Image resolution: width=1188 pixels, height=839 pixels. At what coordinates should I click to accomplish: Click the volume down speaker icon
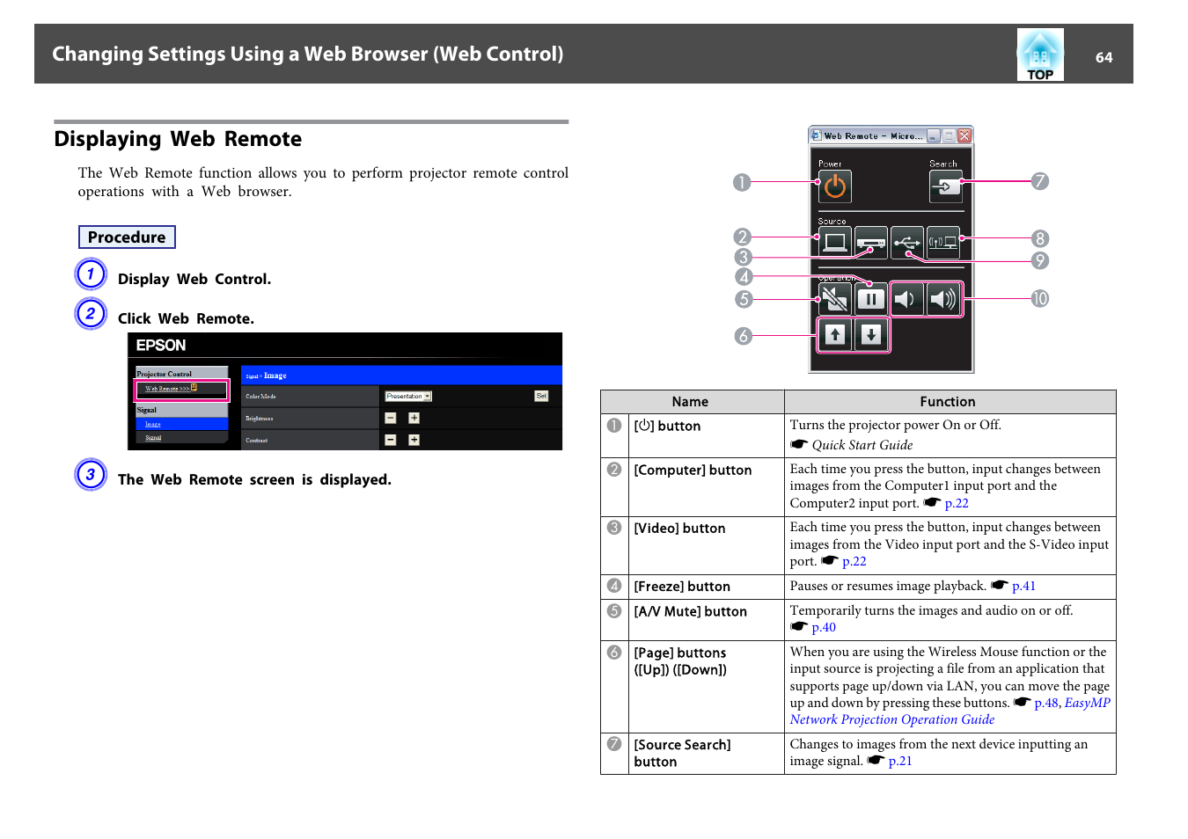[908, 299]
